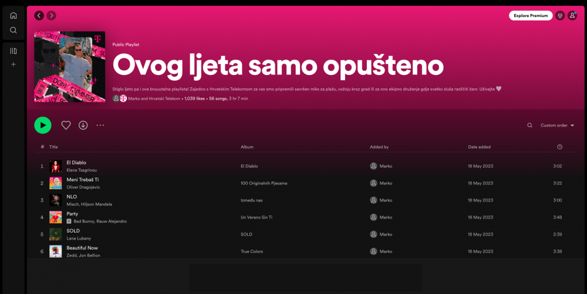
Task: Click the duration clock icon header
Action: click(559, 147)
